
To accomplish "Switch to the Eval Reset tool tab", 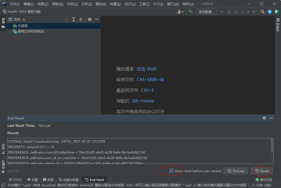I will 94,180.
